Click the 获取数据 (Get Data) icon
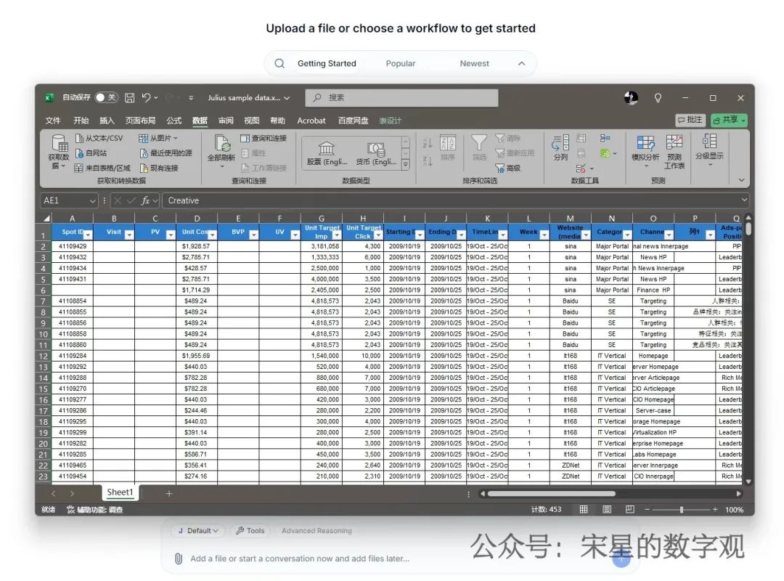The height and width of the screenshot is (581, 784). coord(59,145)
